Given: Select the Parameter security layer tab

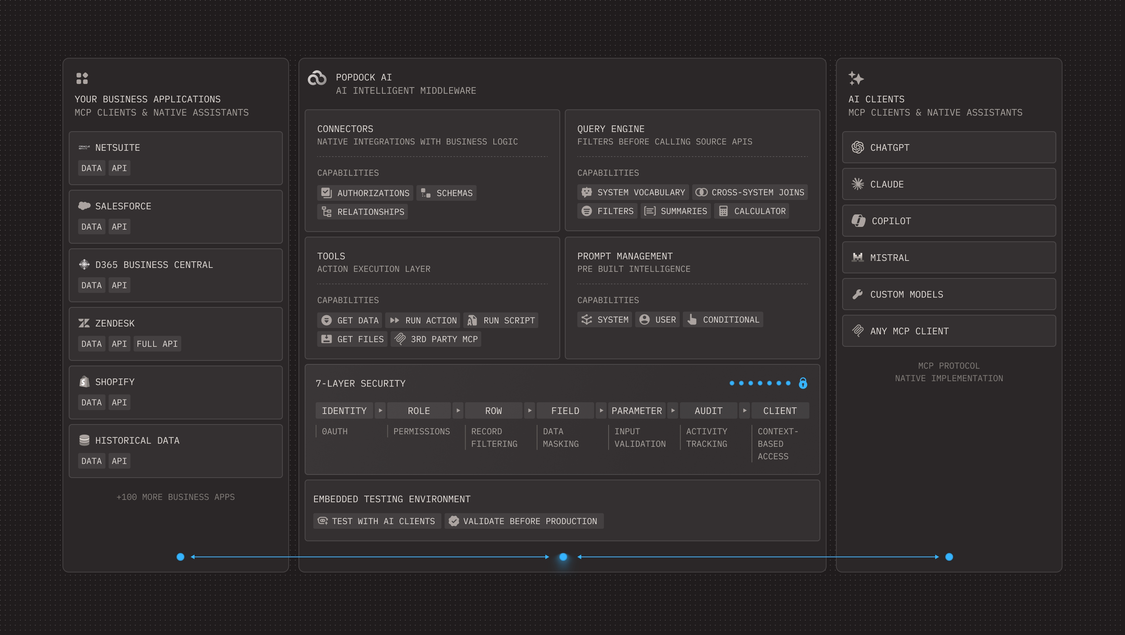Looking at the screenshot, I should pyautogui.click(x=636, y=410).
